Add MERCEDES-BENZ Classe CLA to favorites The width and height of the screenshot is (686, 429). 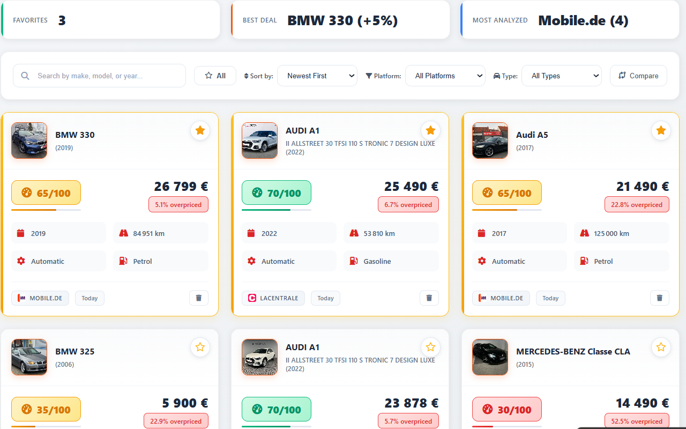click(661, 347)
